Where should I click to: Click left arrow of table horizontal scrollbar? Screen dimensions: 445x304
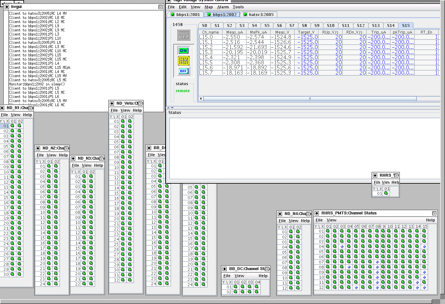pos(201,99)
